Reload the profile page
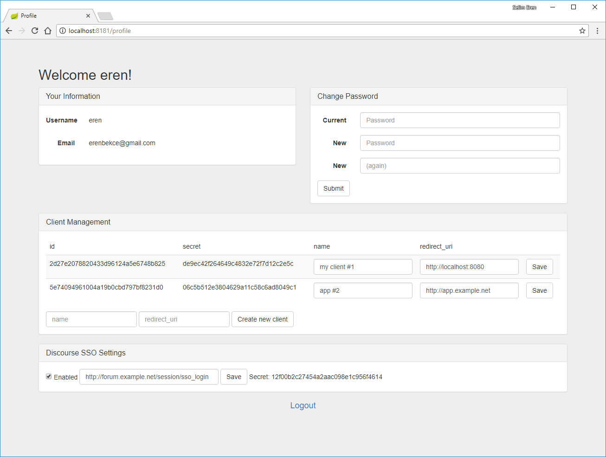 (x=35, y=31)
